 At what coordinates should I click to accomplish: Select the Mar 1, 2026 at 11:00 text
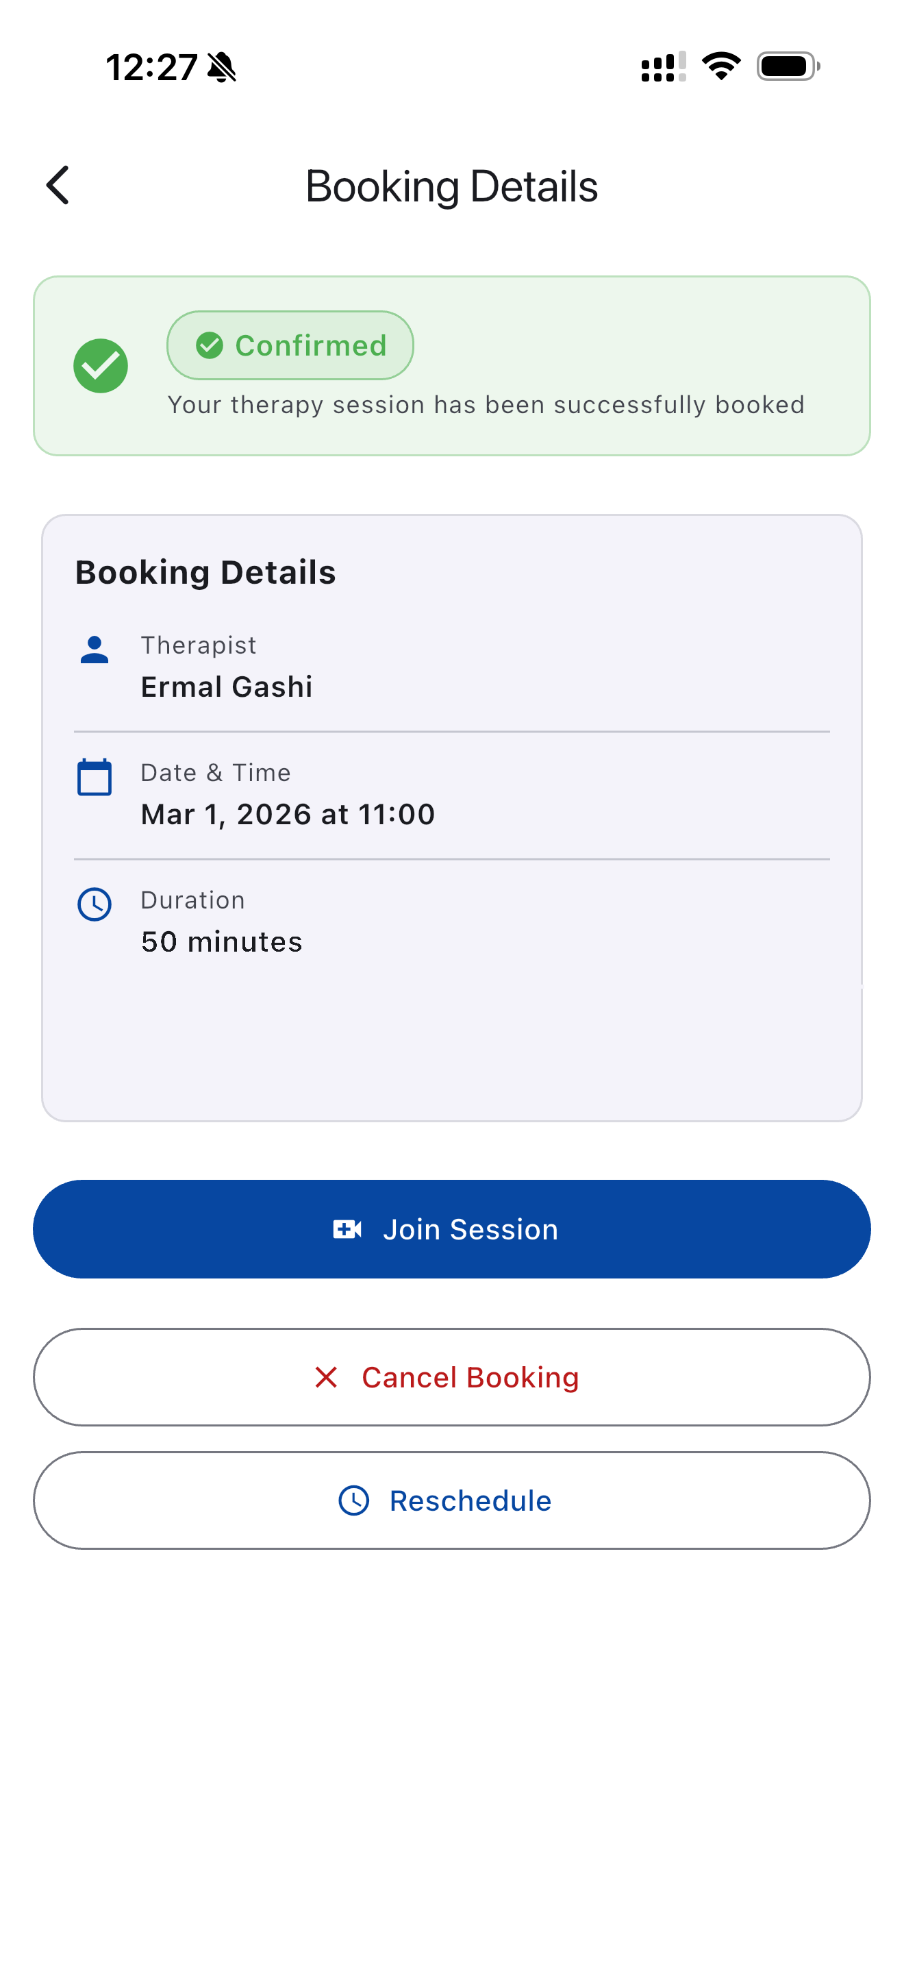[x=288, y=815]
